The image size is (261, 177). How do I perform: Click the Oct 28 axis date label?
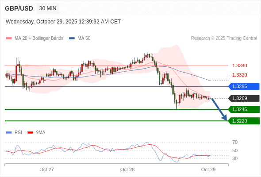pyautogui.click(x=127, y=169)
